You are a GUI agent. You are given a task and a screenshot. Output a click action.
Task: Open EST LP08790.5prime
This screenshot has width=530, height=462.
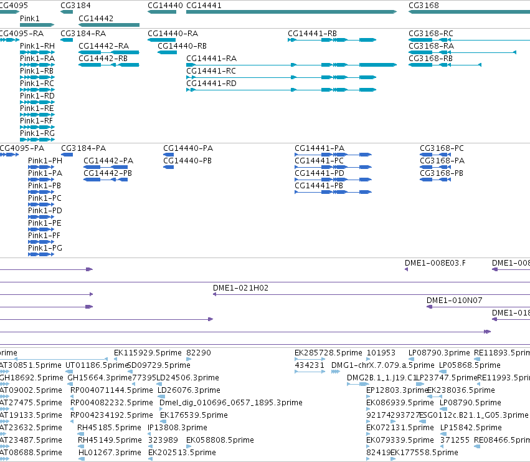coord(470,403)
